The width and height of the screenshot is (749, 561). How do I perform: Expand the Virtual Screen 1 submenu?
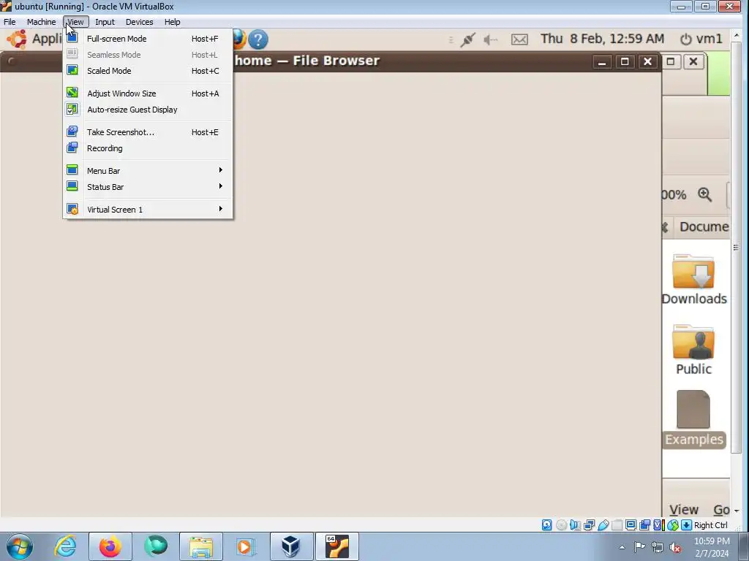tap(148, 210)
